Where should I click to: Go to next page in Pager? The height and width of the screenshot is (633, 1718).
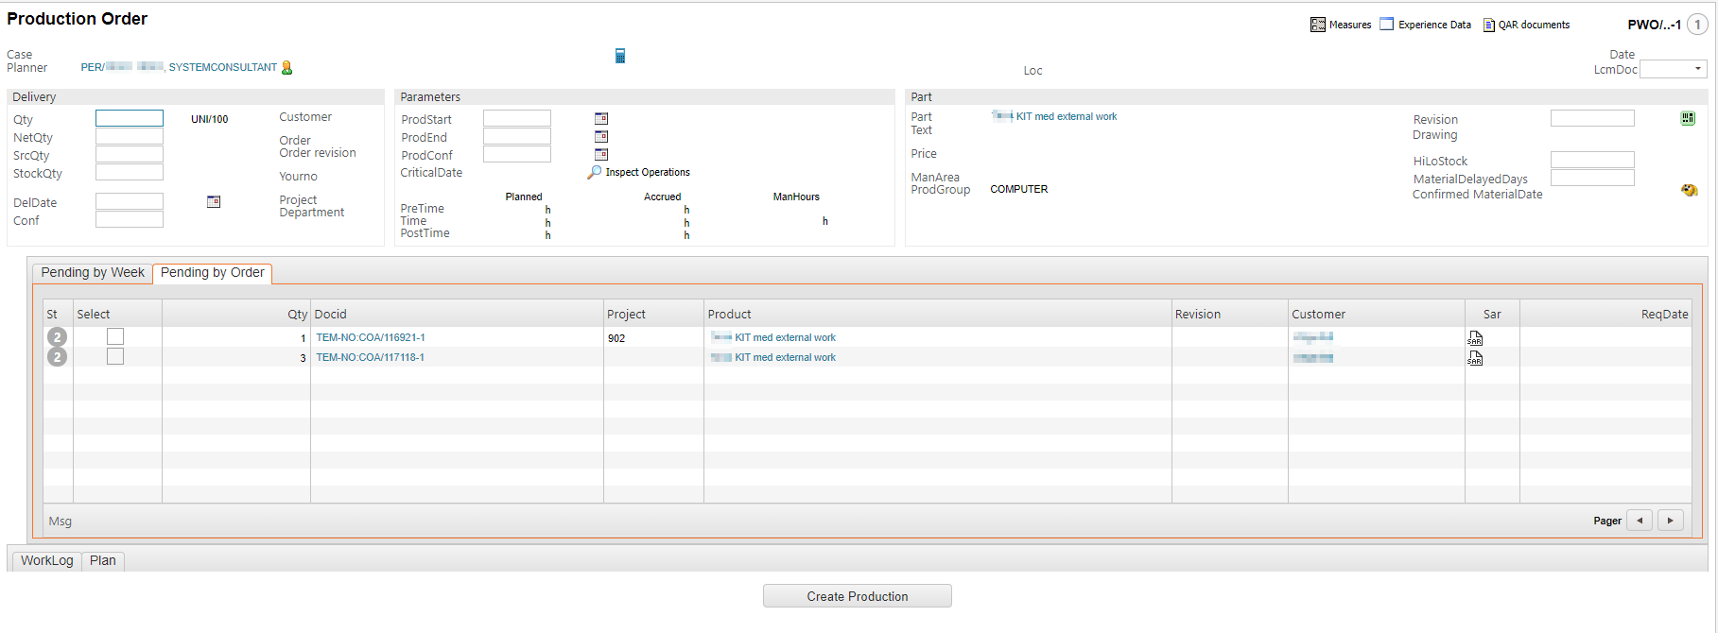1671,521
